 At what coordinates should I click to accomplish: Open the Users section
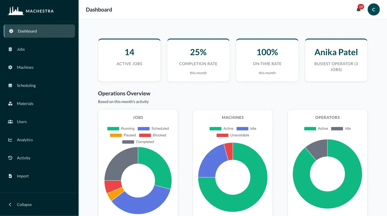(39, 122)
